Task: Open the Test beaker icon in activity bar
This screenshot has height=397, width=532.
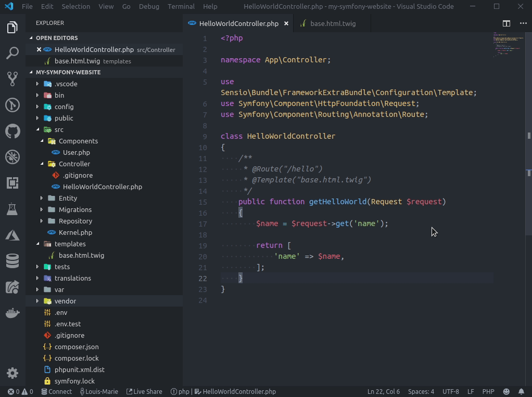Action: pyautogui.click(x=12, y=209)
